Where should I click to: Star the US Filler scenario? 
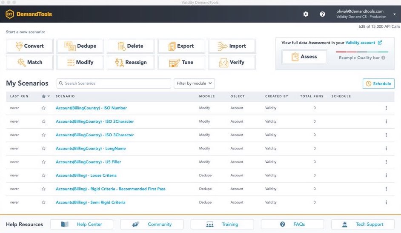(43, 162)
